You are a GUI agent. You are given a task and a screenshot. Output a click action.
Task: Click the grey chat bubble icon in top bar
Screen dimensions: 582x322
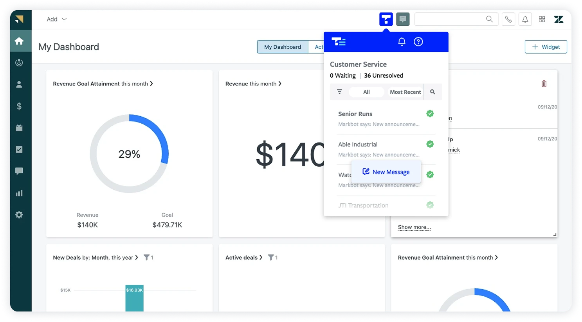click(x=403, y=19)
